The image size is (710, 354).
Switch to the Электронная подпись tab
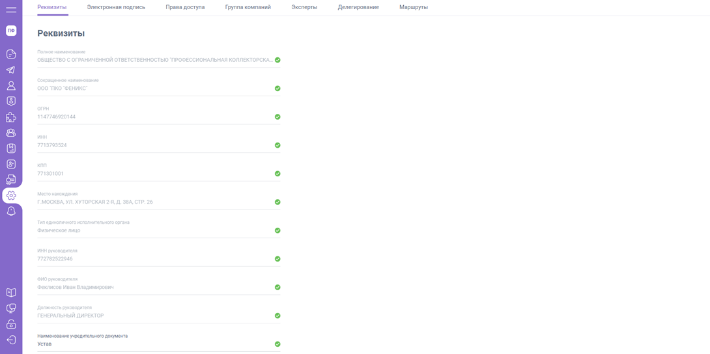(x=116, y=7)
